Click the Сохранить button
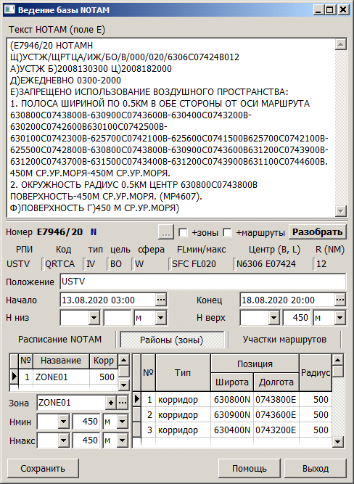This screenshot has width=354, height=484. (43, 468)
